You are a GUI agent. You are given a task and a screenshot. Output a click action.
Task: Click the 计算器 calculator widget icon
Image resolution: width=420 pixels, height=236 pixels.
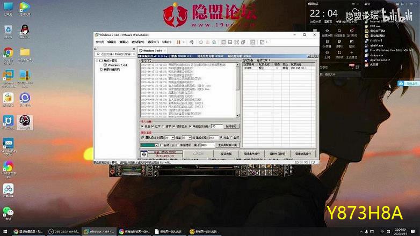click(327, 43)
